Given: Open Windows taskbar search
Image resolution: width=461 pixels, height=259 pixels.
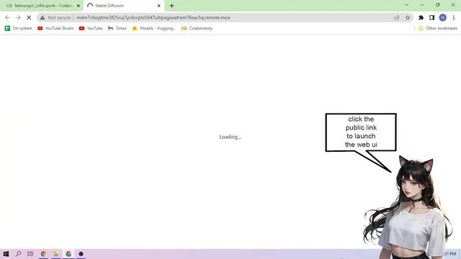Looking at the screenshot, I should click(x=18, y=254).
